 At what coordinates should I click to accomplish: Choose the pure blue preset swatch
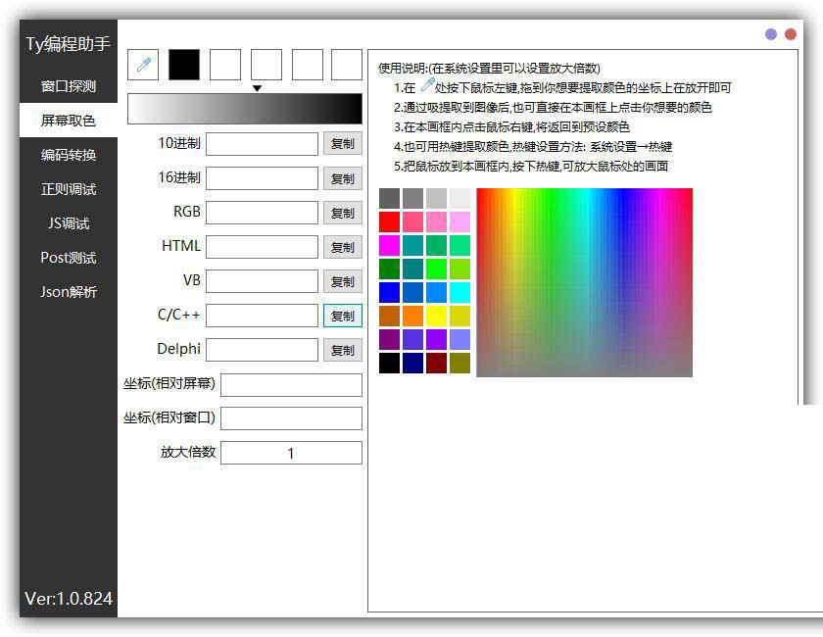click(x=390, y=292)
